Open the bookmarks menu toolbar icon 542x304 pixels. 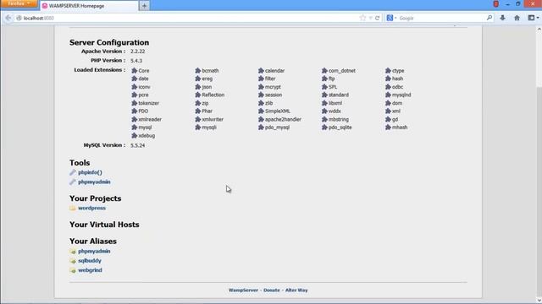pos(533,18)
